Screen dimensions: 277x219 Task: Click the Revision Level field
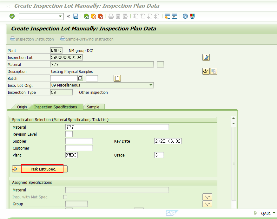click(x=69, y=134)
